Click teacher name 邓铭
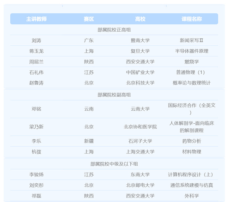 pos(36,109)
